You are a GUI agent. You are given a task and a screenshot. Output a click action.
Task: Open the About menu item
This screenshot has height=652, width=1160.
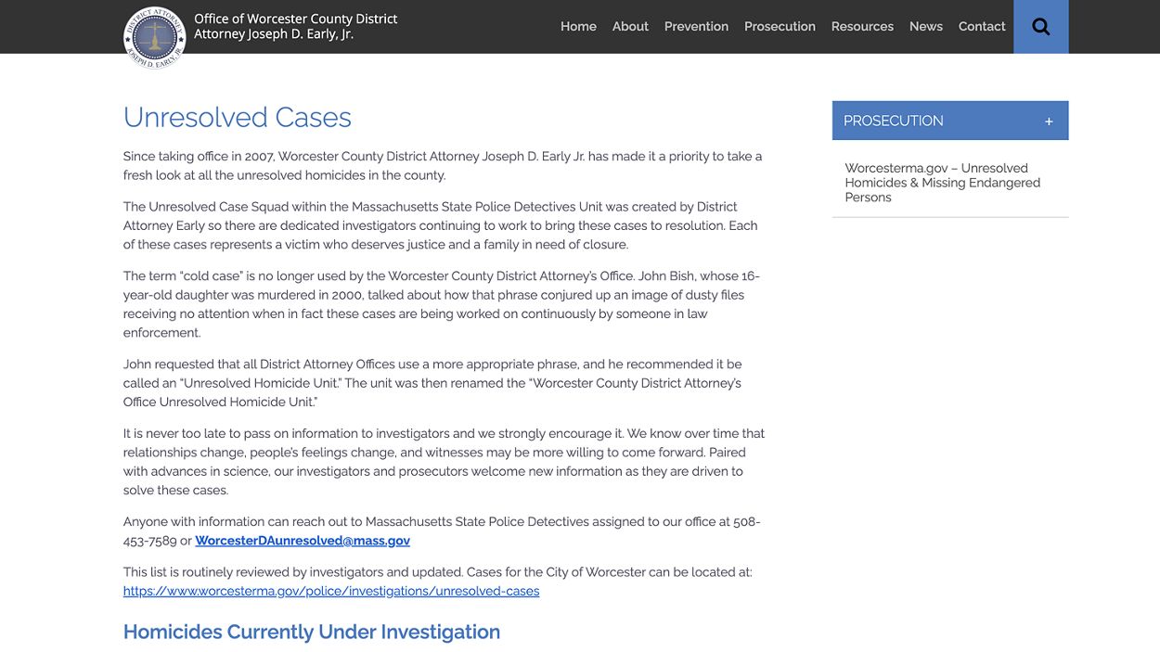pyautogui.click(x=630, y=26)
